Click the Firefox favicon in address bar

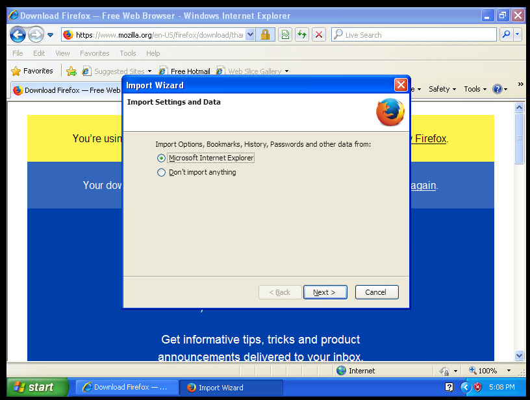tap(68, 34)
